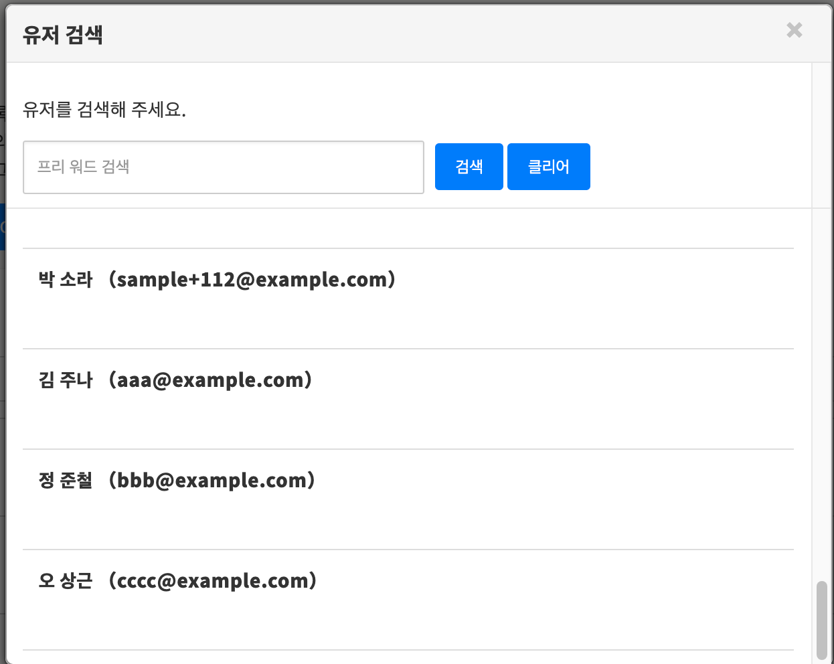
Task: Click the 유저를 검색해 주세요. instruction text
Action: 104,110
